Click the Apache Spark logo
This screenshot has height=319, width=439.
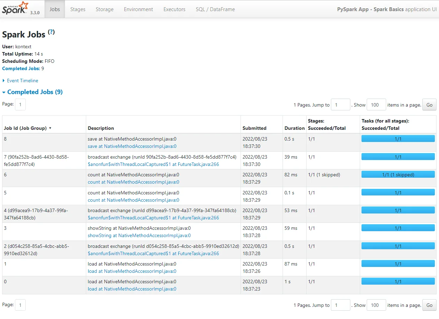(15, 8)
